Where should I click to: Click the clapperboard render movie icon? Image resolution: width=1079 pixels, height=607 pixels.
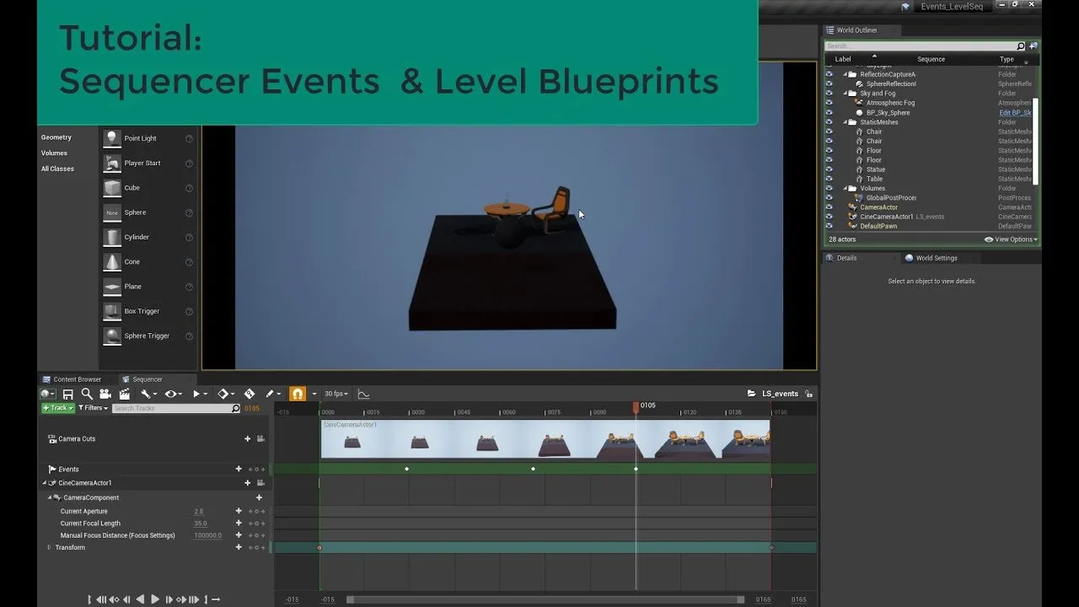click(x=125, y=394)
